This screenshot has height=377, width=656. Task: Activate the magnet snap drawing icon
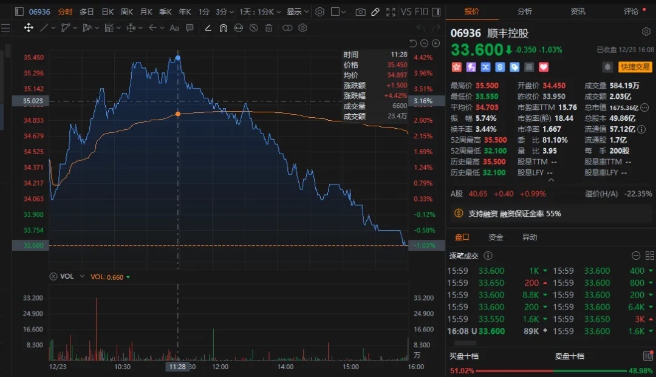click(x=223, y=28)
